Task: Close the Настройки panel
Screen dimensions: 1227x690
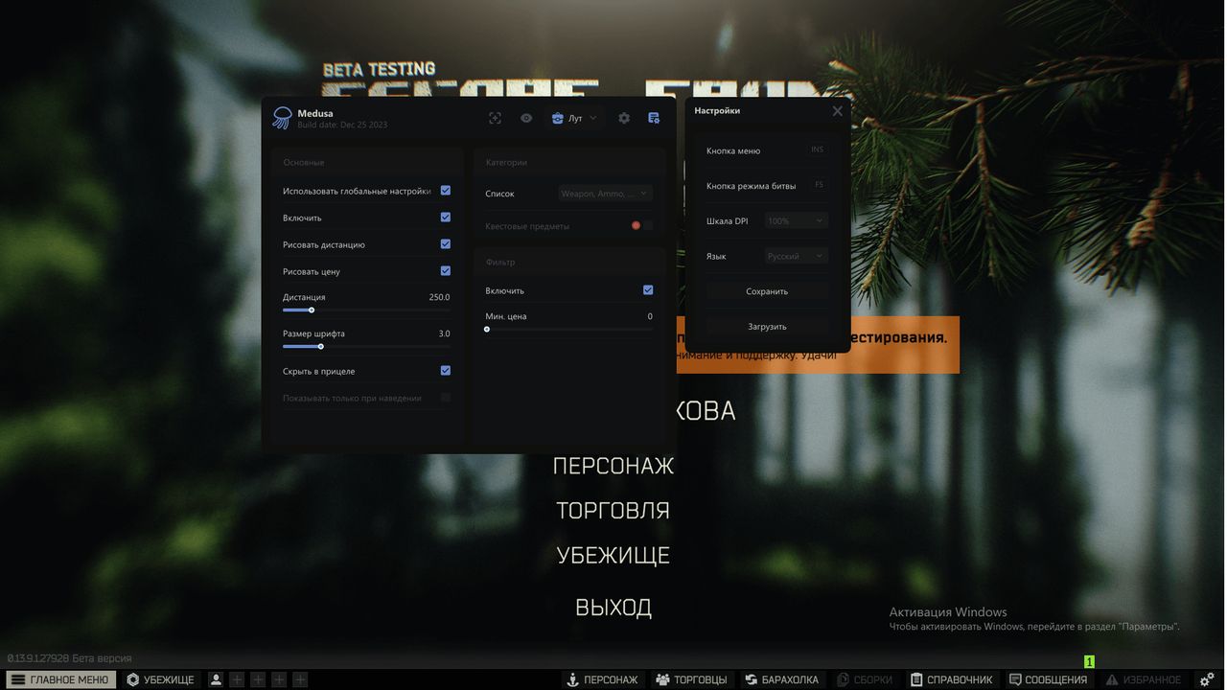Action: 837,111
